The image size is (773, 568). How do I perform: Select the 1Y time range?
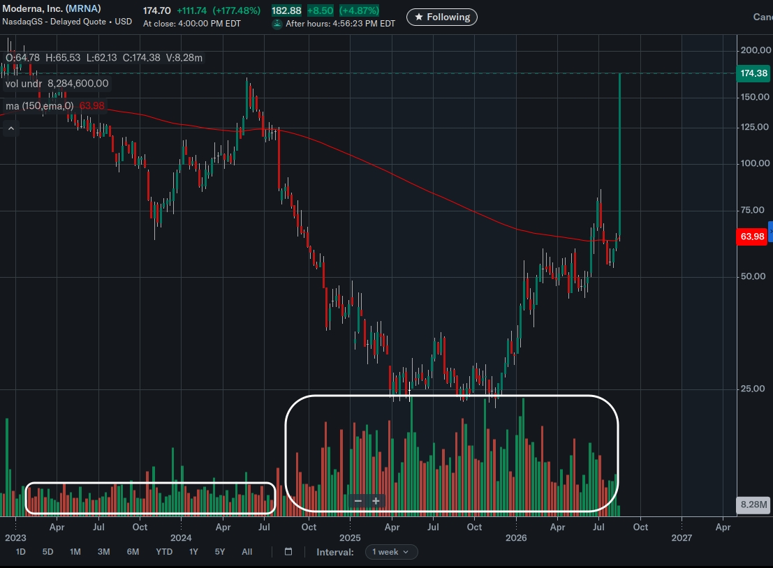(193, 552)
